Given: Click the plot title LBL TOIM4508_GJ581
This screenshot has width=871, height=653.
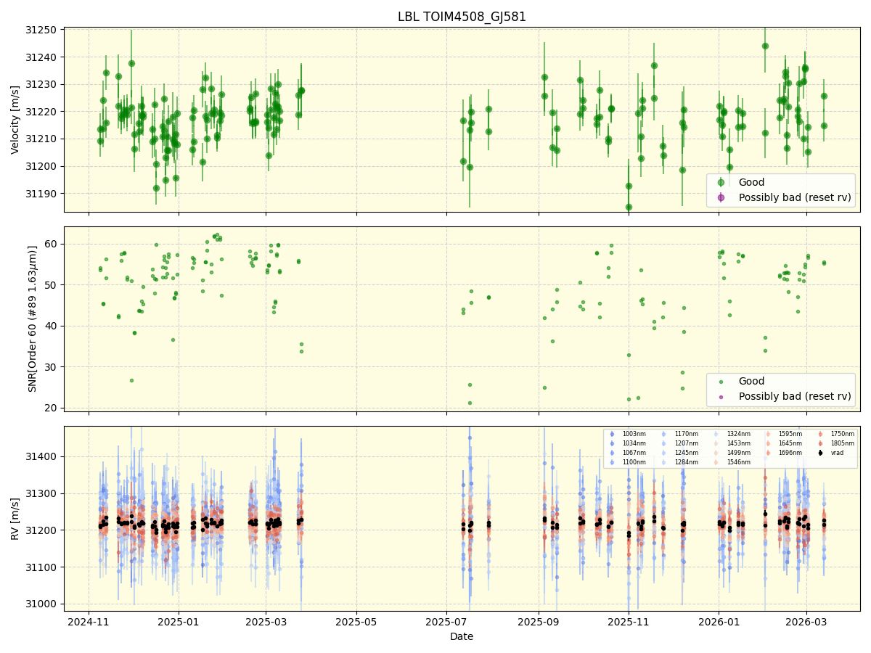Looking at the screenshot, I should (x=462, y=17).
